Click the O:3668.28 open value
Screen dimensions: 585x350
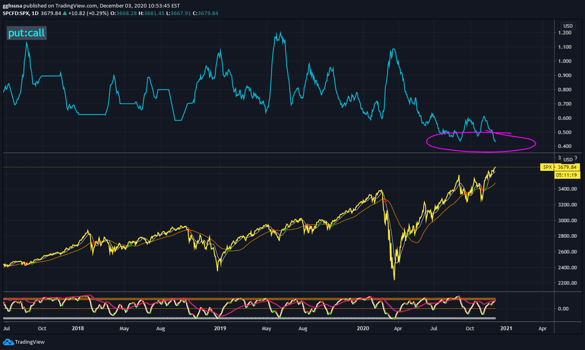(123, 13)
